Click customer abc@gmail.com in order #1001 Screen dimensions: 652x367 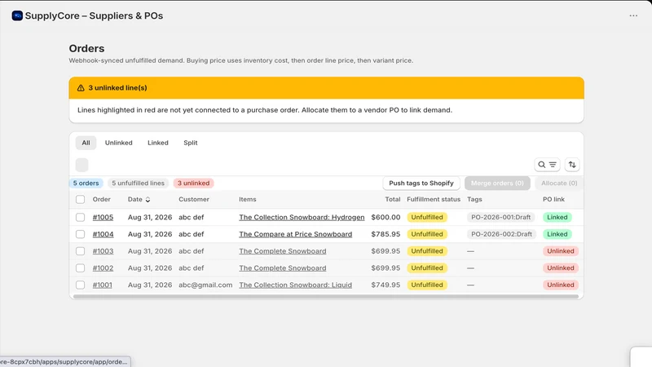(205, 285)
